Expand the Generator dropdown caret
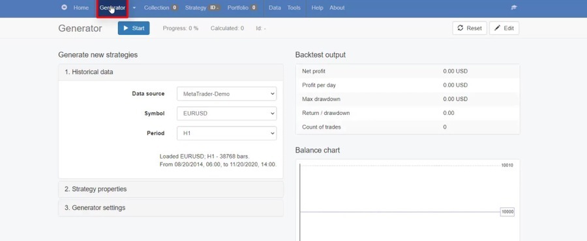This screenshot has width=587, height=241. [134, 7]
